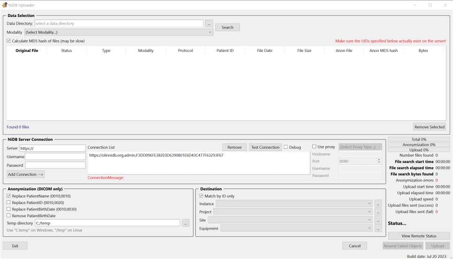Viewport: 453px width, 259px height.
Task: Expand the Project dropdown list
Action: (293, 212)
